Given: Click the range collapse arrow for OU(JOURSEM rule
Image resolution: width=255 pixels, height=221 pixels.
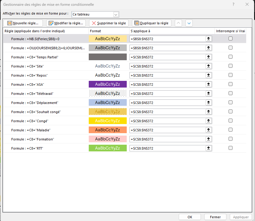Looking at the screenshot, I should pos(208,48).
